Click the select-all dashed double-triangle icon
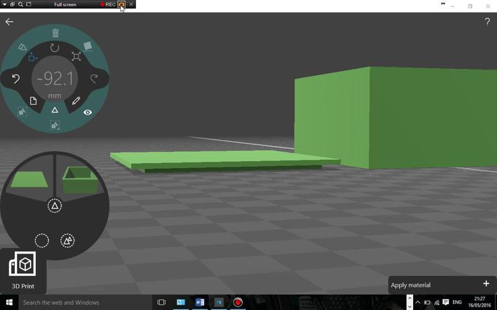The image size is (497, 310). pos(68,241)
